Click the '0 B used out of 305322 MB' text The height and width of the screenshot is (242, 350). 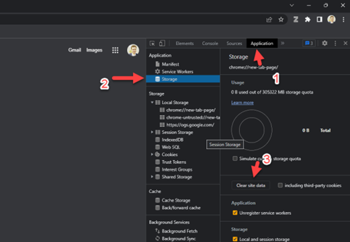point(272,92)
